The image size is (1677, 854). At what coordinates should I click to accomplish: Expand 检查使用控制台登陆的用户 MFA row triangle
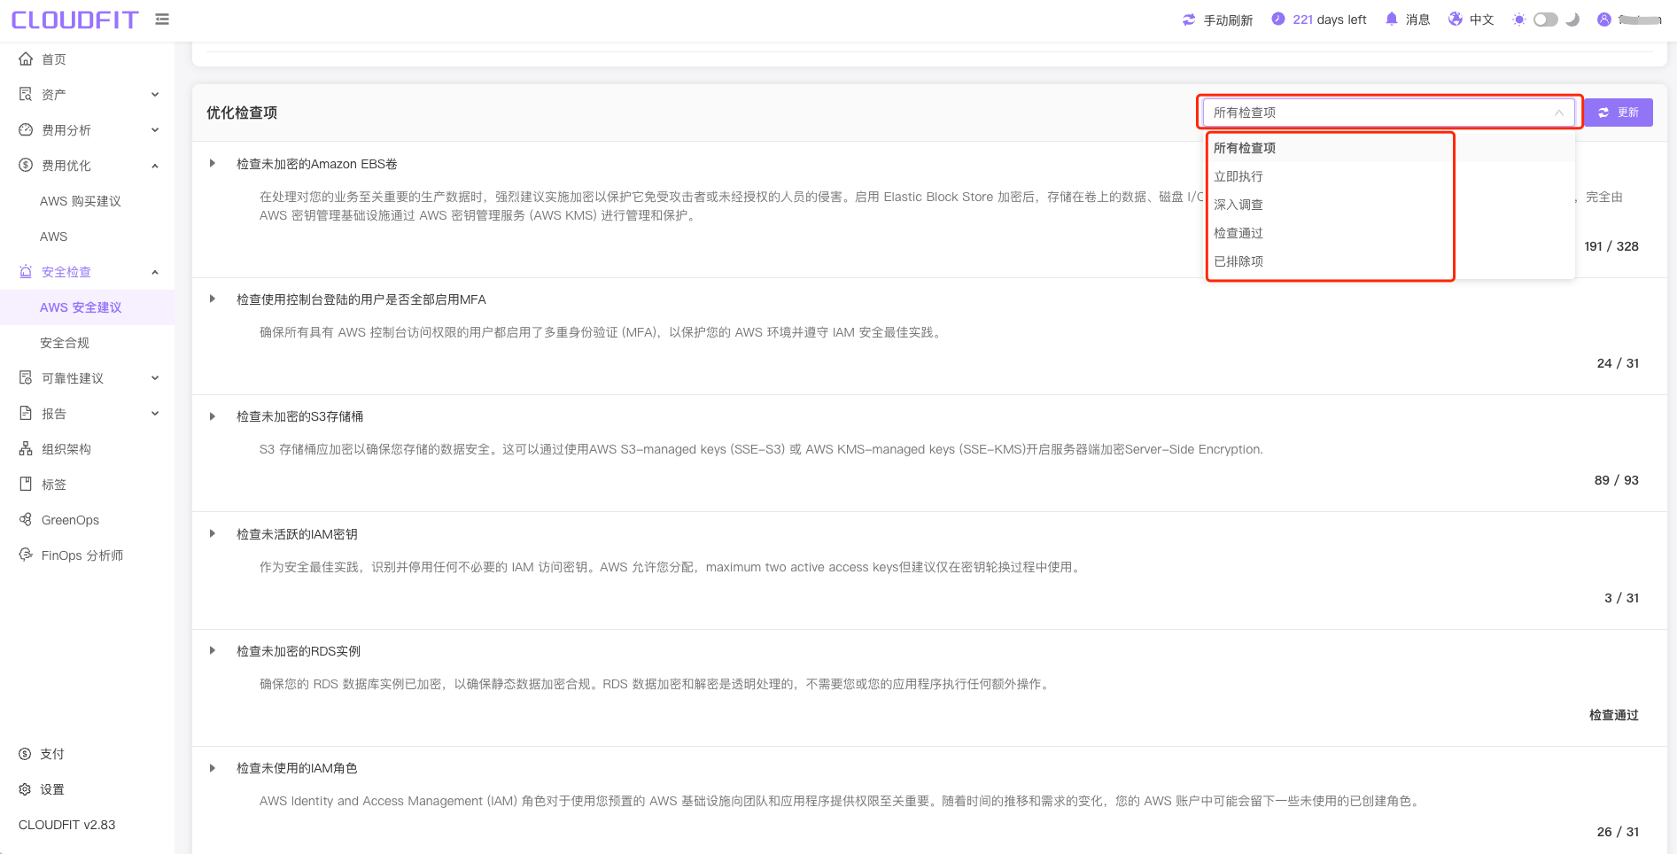(x=213, y=299)
